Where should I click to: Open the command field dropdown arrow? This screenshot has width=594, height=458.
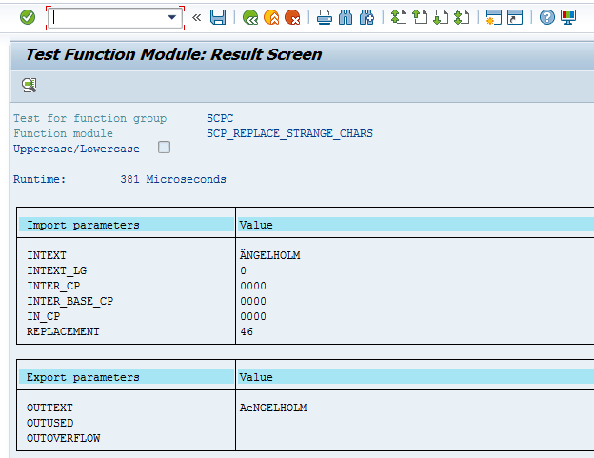pyautogui.click(x=172, y=17)
